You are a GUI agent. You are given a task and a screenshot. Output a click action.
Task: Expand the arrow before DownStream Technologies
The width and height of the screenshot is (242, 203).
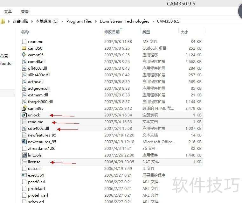coord(96,21)
